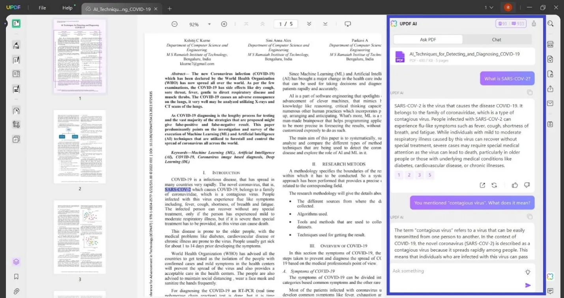The height and width of the screenshot is (298, 564).
Task: Switch to the Ask PDF tab
Action: pos(428,39)
